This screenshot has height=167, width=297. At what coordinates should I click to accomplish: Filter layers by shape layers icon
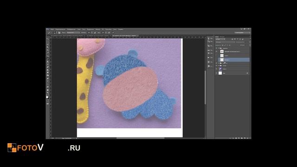pos(240,39)
